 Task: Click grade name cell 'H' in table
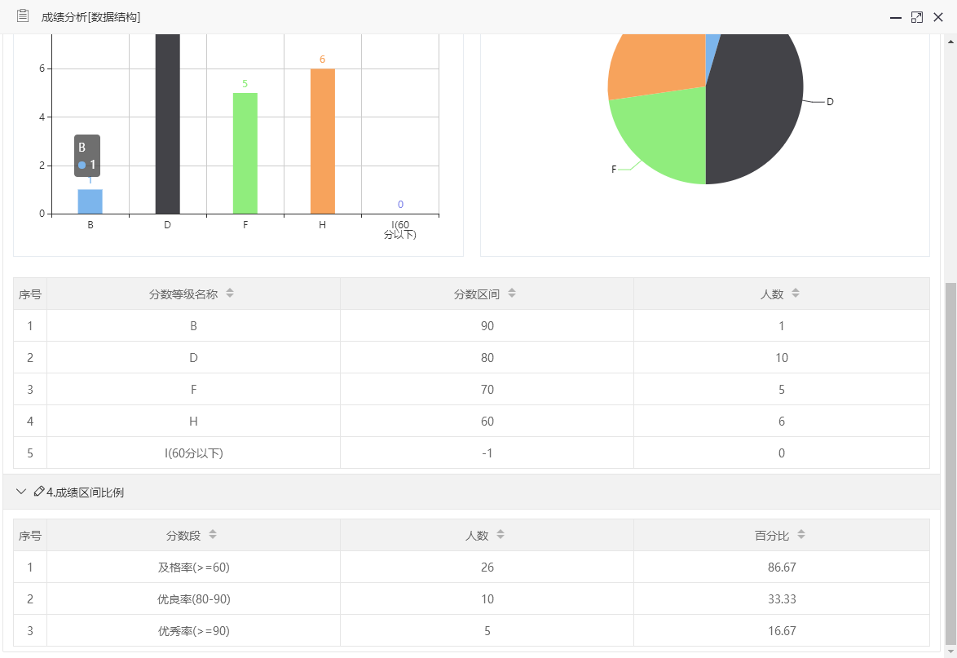pyautogui.click(x=193, y=422)
